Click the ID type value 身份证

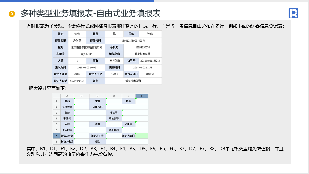[77, 41]
